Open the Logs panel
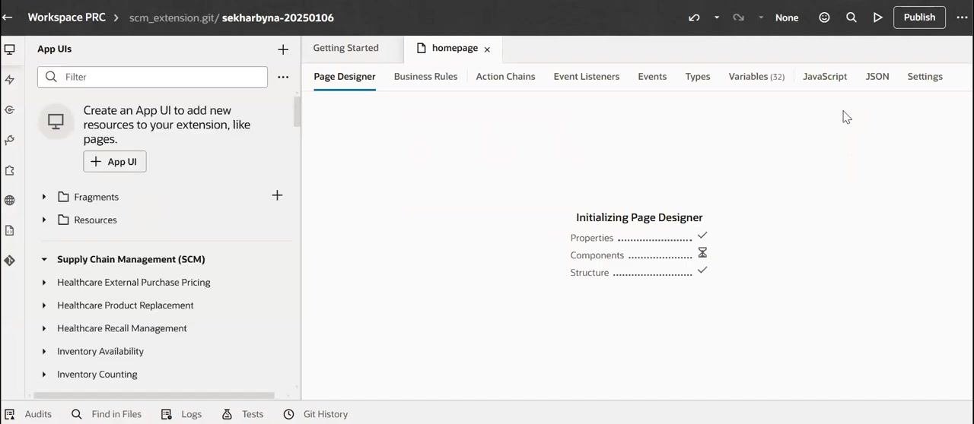 pyautogui.click(x=181, y=414)
